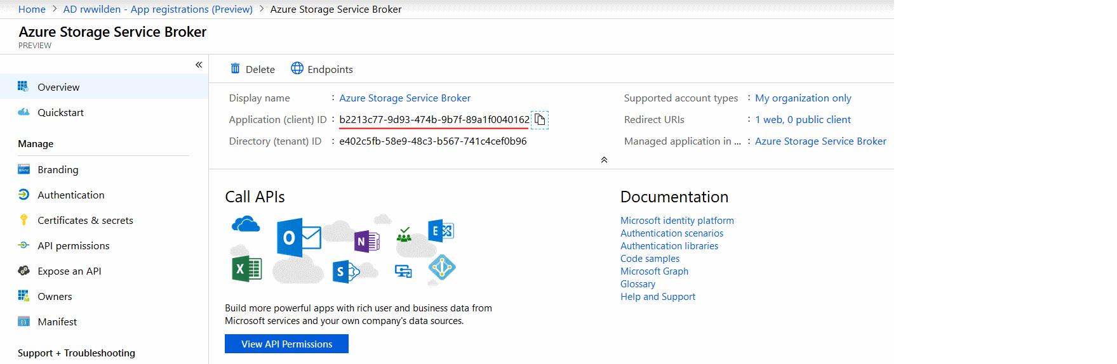
Task: Click the Excel icon in Call APIs
Action: coord(246,269)
